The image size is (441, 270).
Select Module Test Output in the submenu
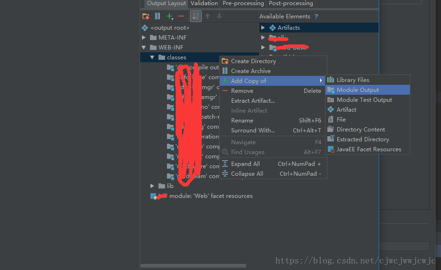tap(367, 100)
